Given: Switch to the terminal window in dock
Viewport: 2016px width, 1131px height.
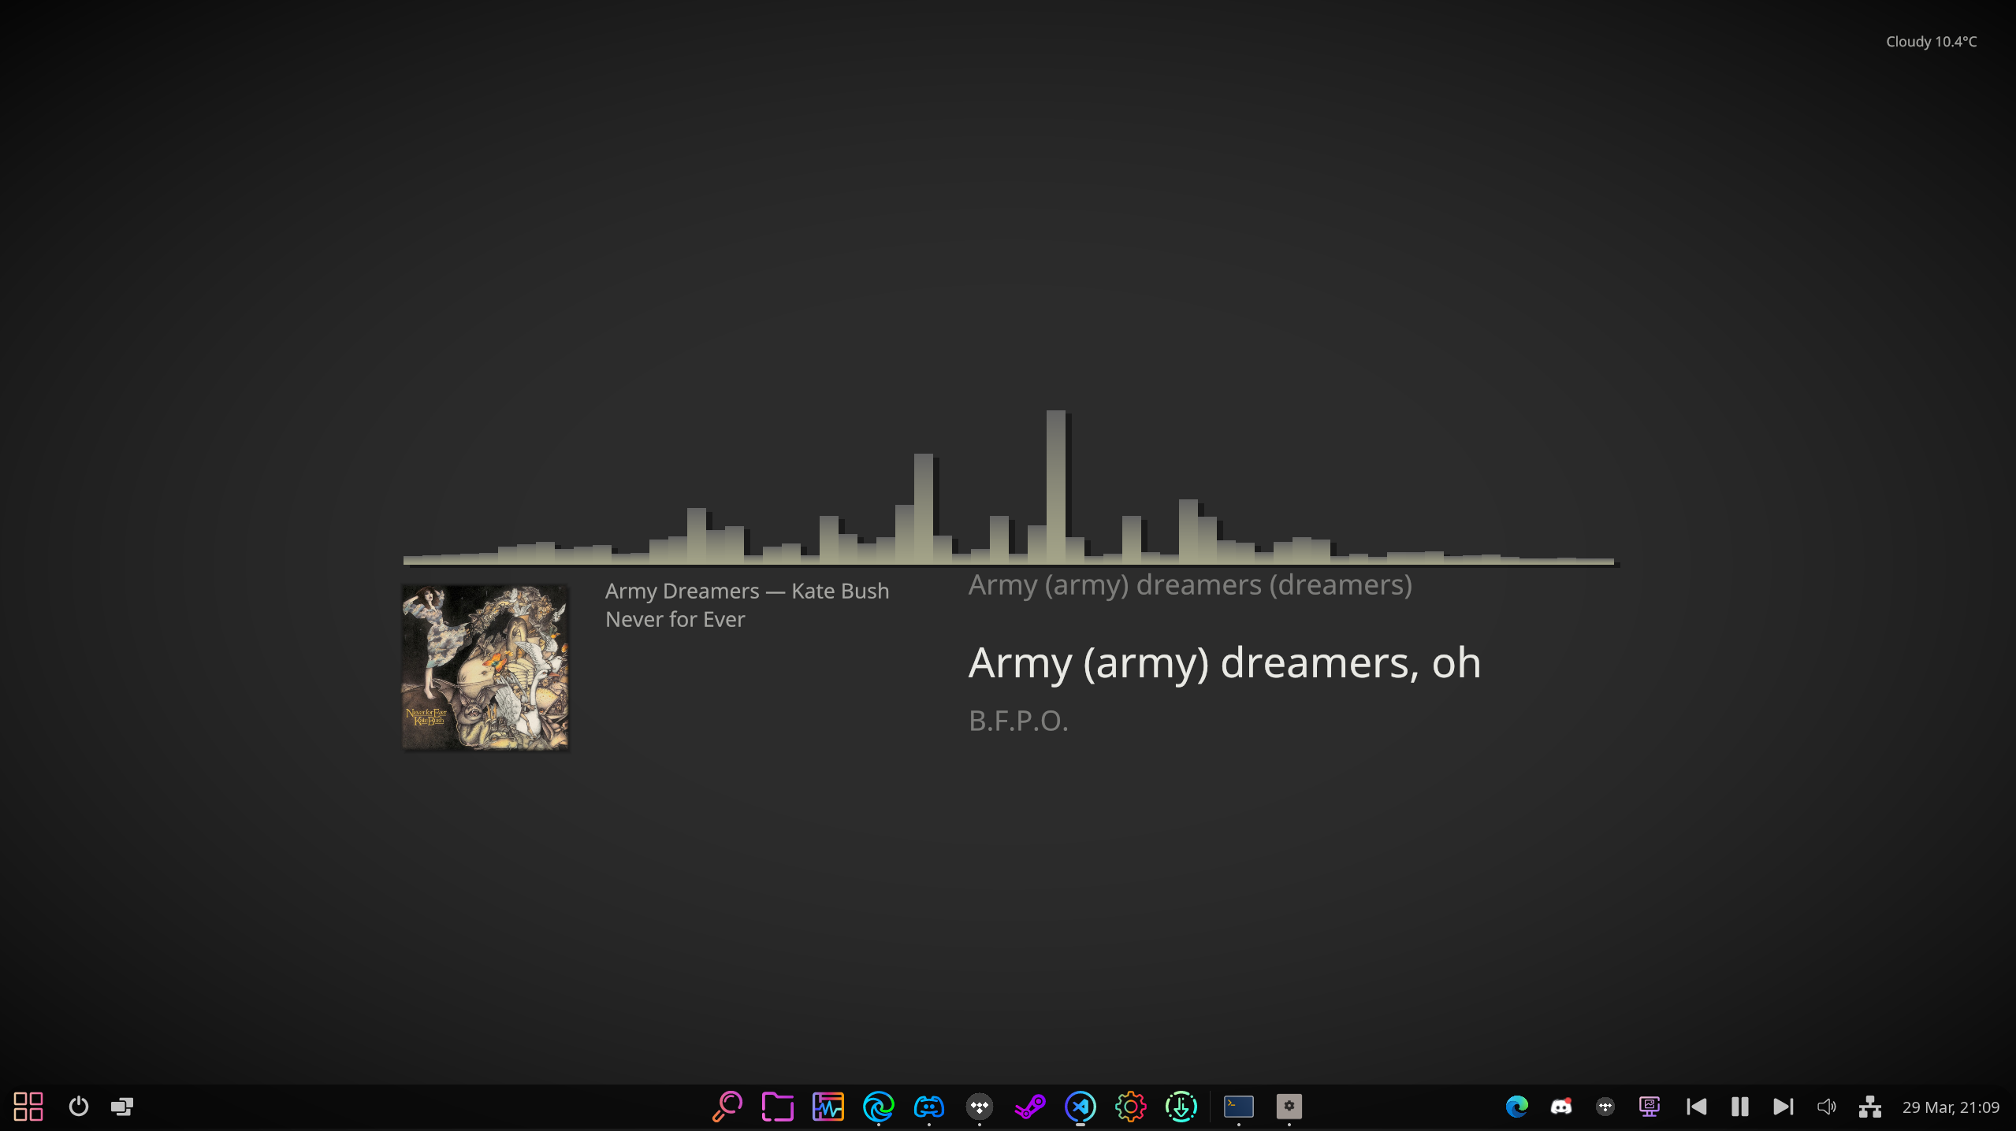Looking at the screenshot, I should click(1238, 1107).
